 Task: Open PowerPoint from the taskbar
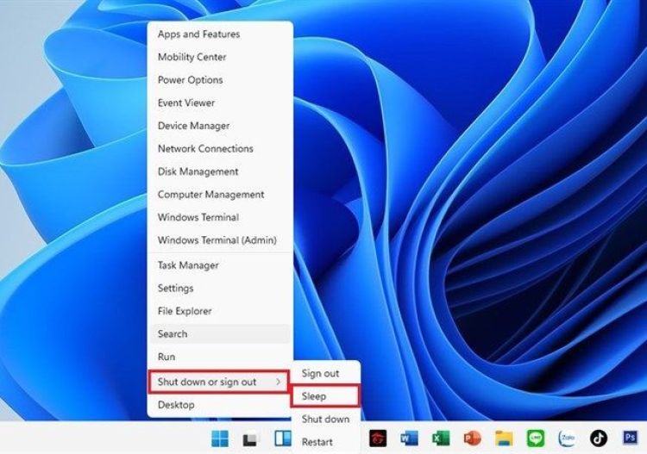[472, 438]
